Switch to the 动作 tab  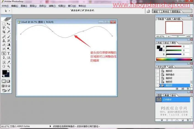(171, 67)
